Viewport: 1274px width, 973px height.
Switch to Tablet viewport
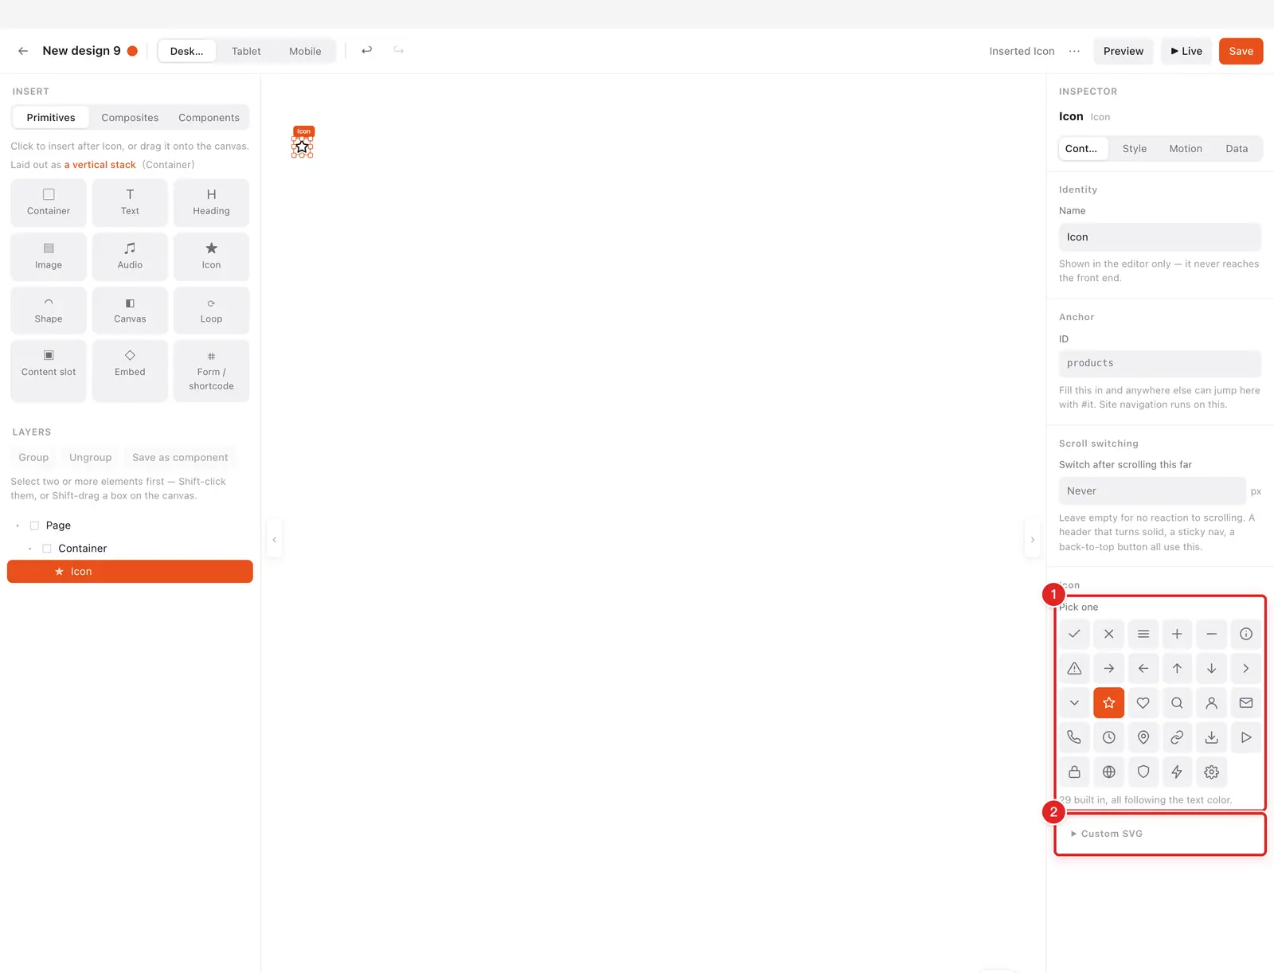click(x=246, y=51)
